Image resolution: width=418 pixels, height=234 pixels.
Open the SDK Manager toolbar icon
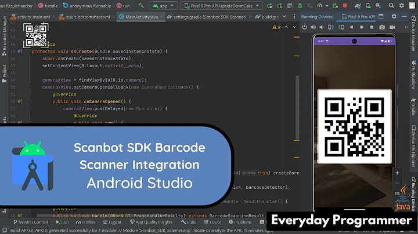click(x=378, y=6)
